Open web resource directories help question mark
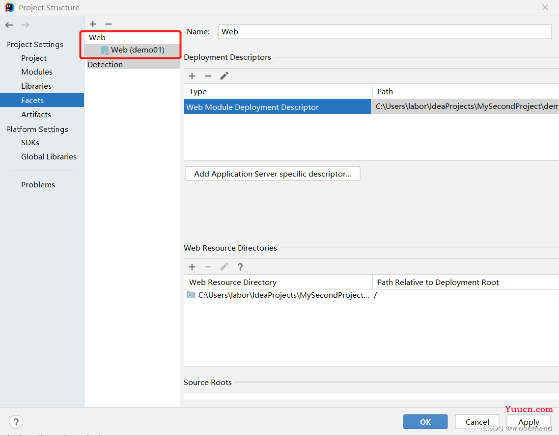 (240, 267)
